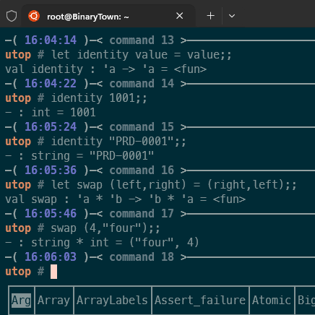Click the timestamp 16:05:36

(x=51, y=171)
